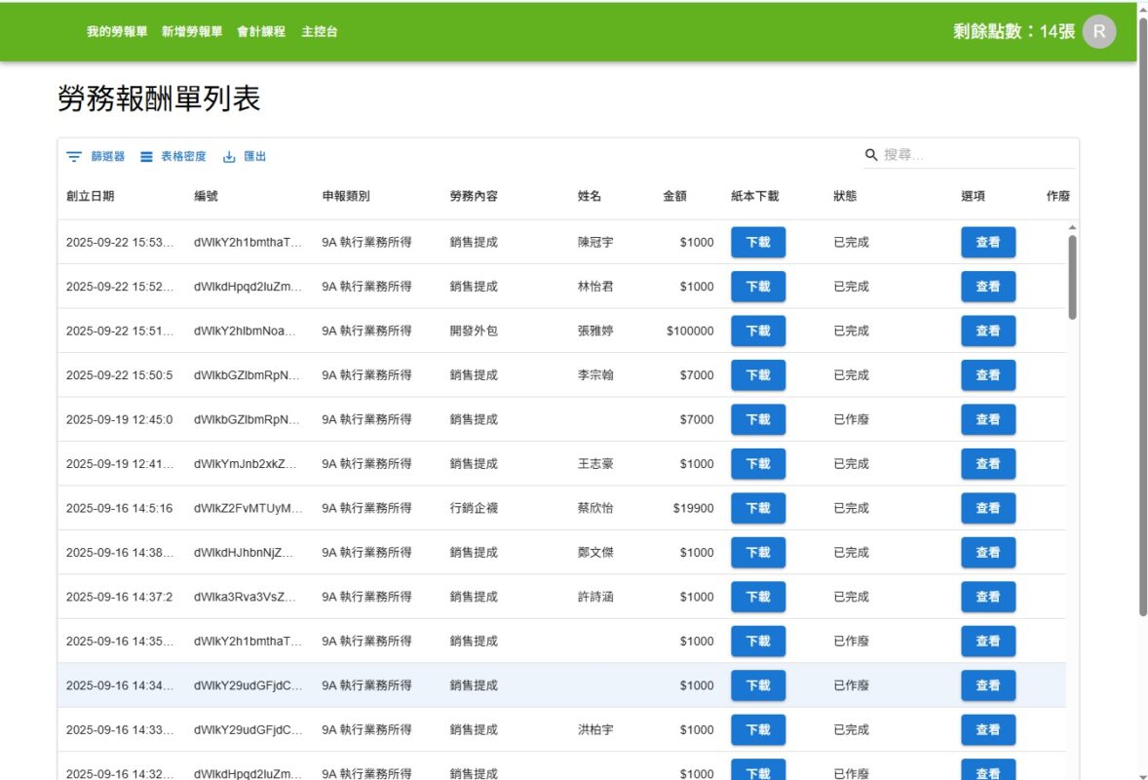The height and width of the screenshot is (780, 1148).
Task: Download the $100000 開發外包 record
Action: click(x=757, y=331)
